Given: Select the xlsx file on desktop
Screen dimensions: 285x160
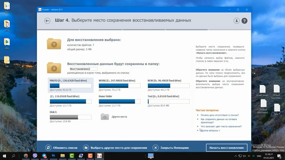Looking at the screenshot, I should tap(7, 43).
